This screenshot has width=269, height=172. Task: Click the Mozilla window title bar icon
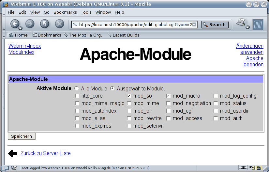(6, 4)
